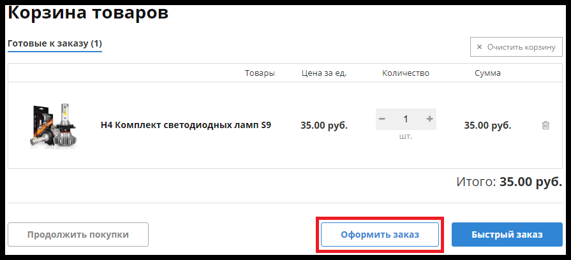Click the Корзина товаров page heading

(88, 12)
